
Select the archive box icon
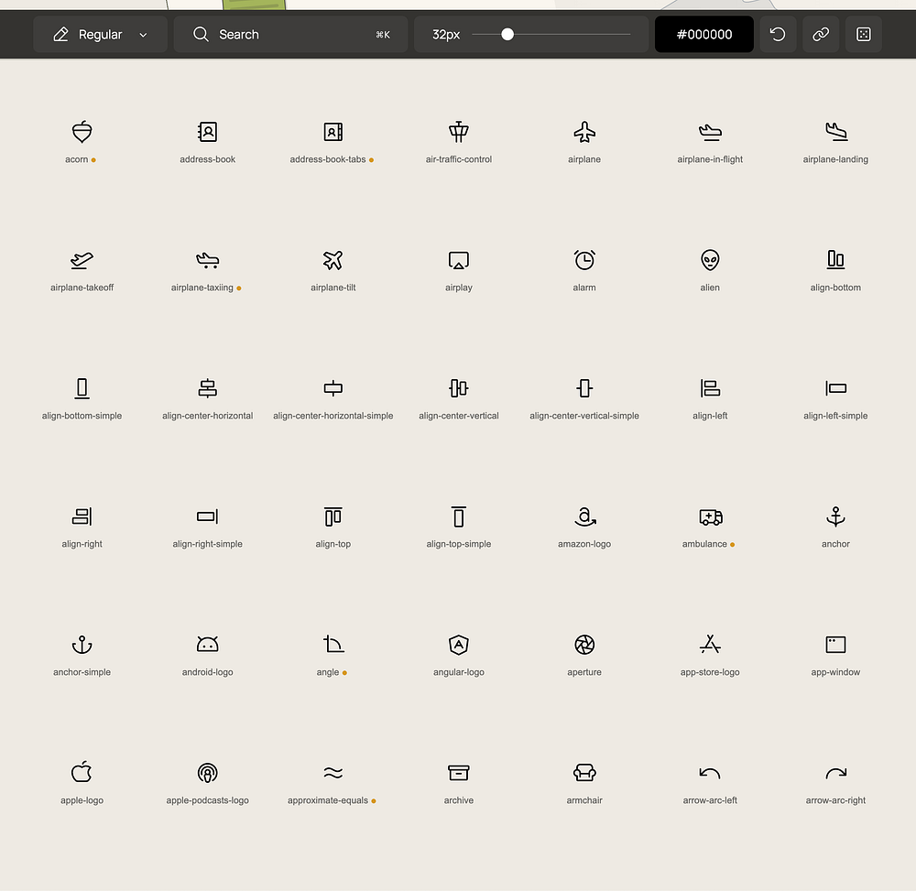point(459,773)
